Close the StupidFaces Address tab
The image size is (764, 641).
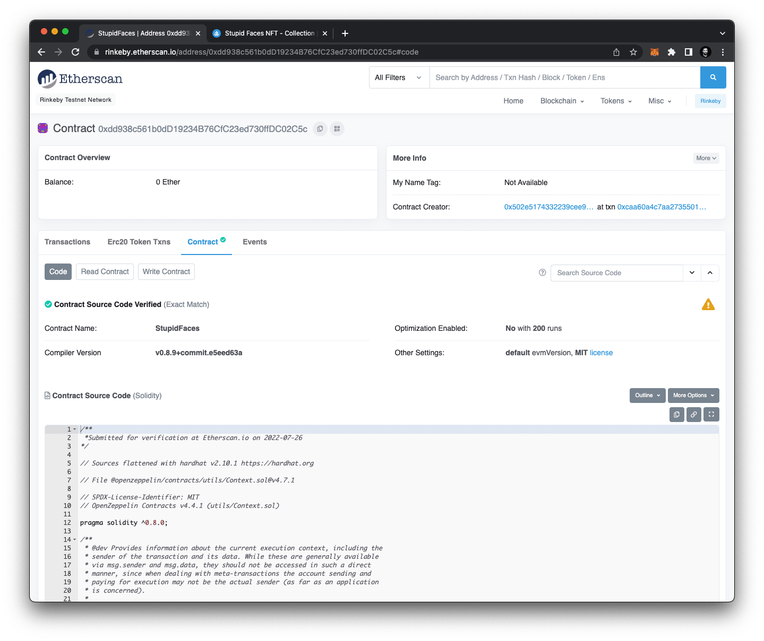(198, 33)
